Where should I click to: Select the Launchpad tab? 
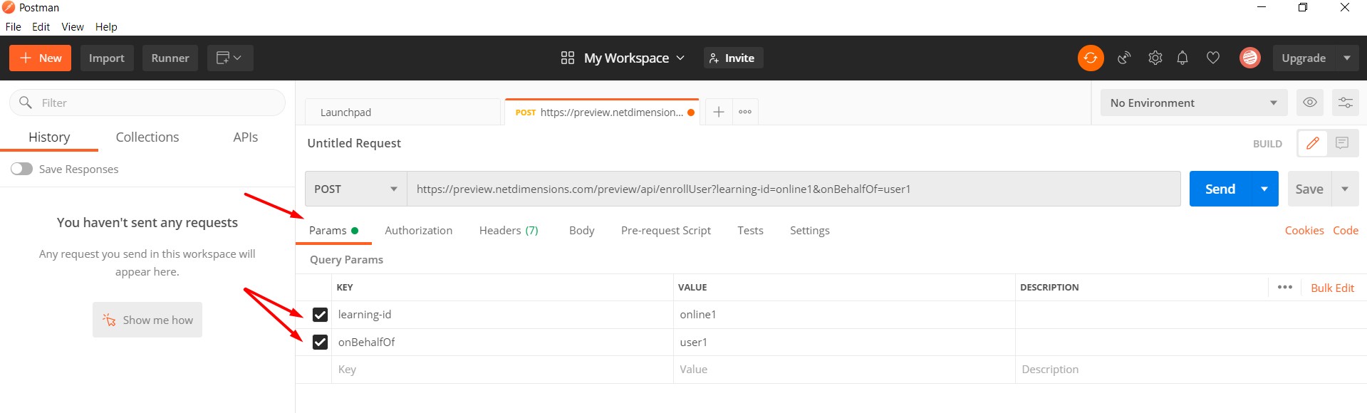[x=402, y=112]
